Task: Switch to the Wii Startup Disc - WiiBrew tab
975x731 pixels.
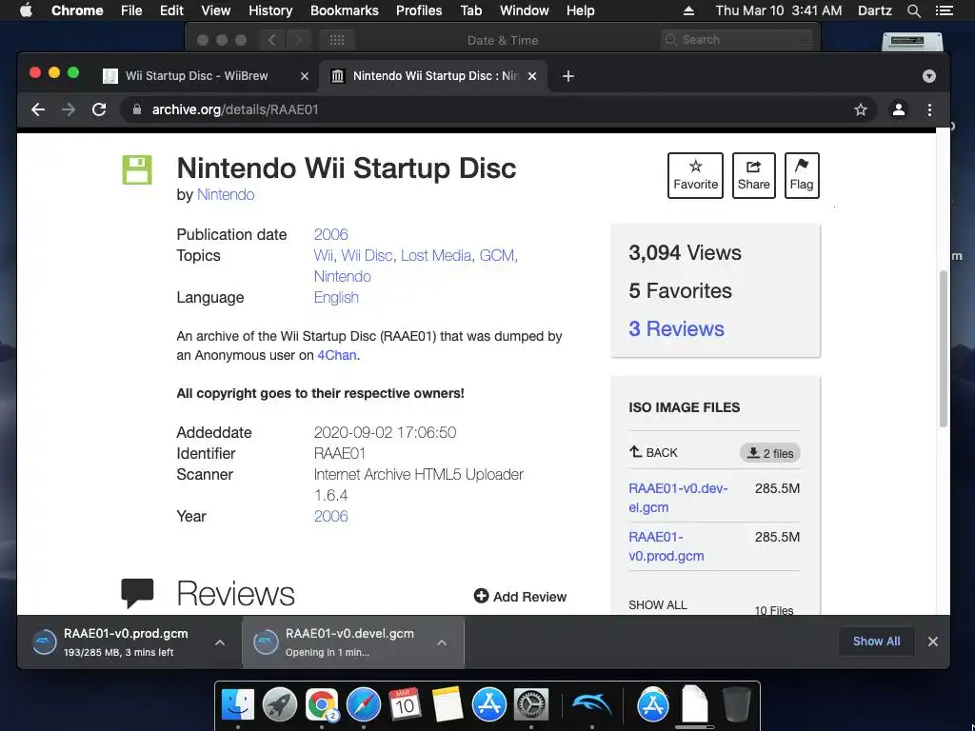Action: [x=206, y=76]
